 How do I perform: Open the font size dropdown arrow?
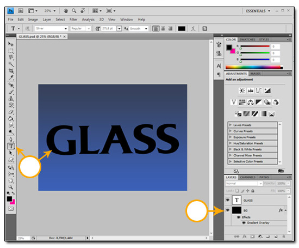tap(119, 29)
